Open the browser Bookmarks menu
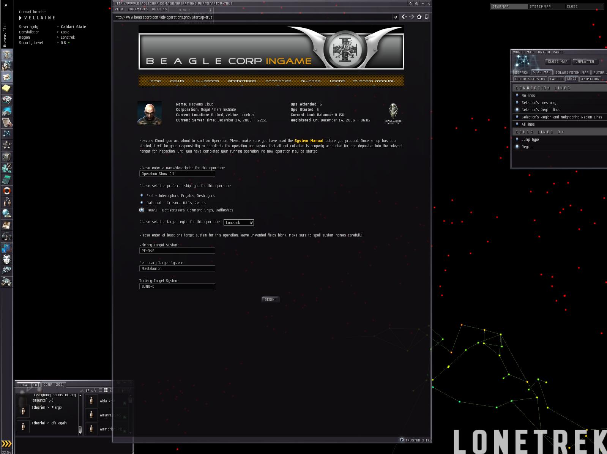 pos(138,9)
